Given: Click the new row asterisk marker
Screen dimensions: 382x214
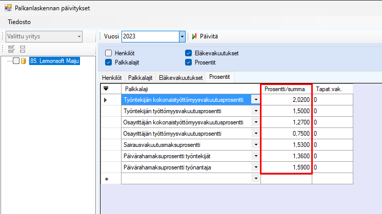Looking at the screenshot, I should 106,179.
